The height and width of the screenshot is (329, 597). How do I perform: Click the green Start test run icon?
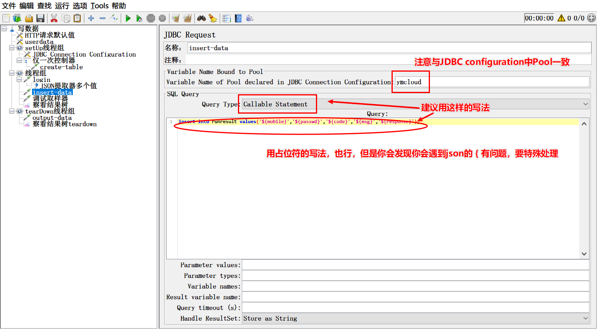pyautogui.click(x=128, y=18)
